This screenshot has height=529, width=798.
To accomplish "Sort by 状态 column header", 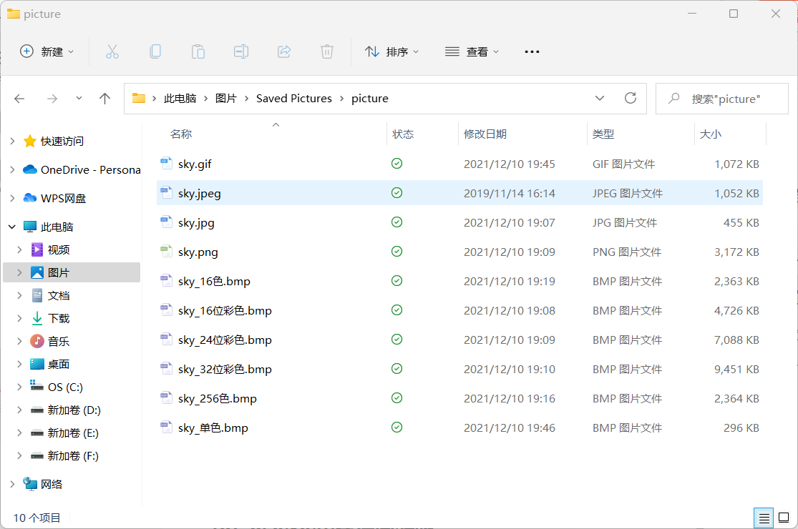I will point(403,134).
